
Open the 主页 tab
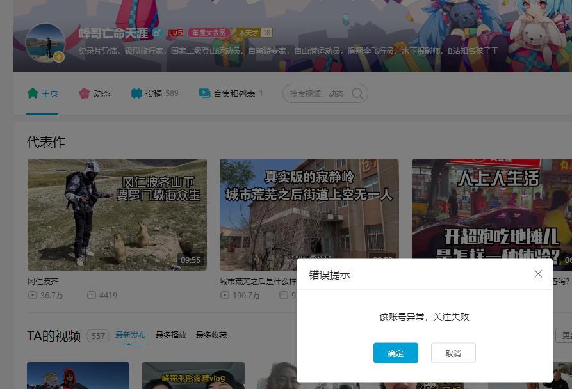[x=42, y=93]
